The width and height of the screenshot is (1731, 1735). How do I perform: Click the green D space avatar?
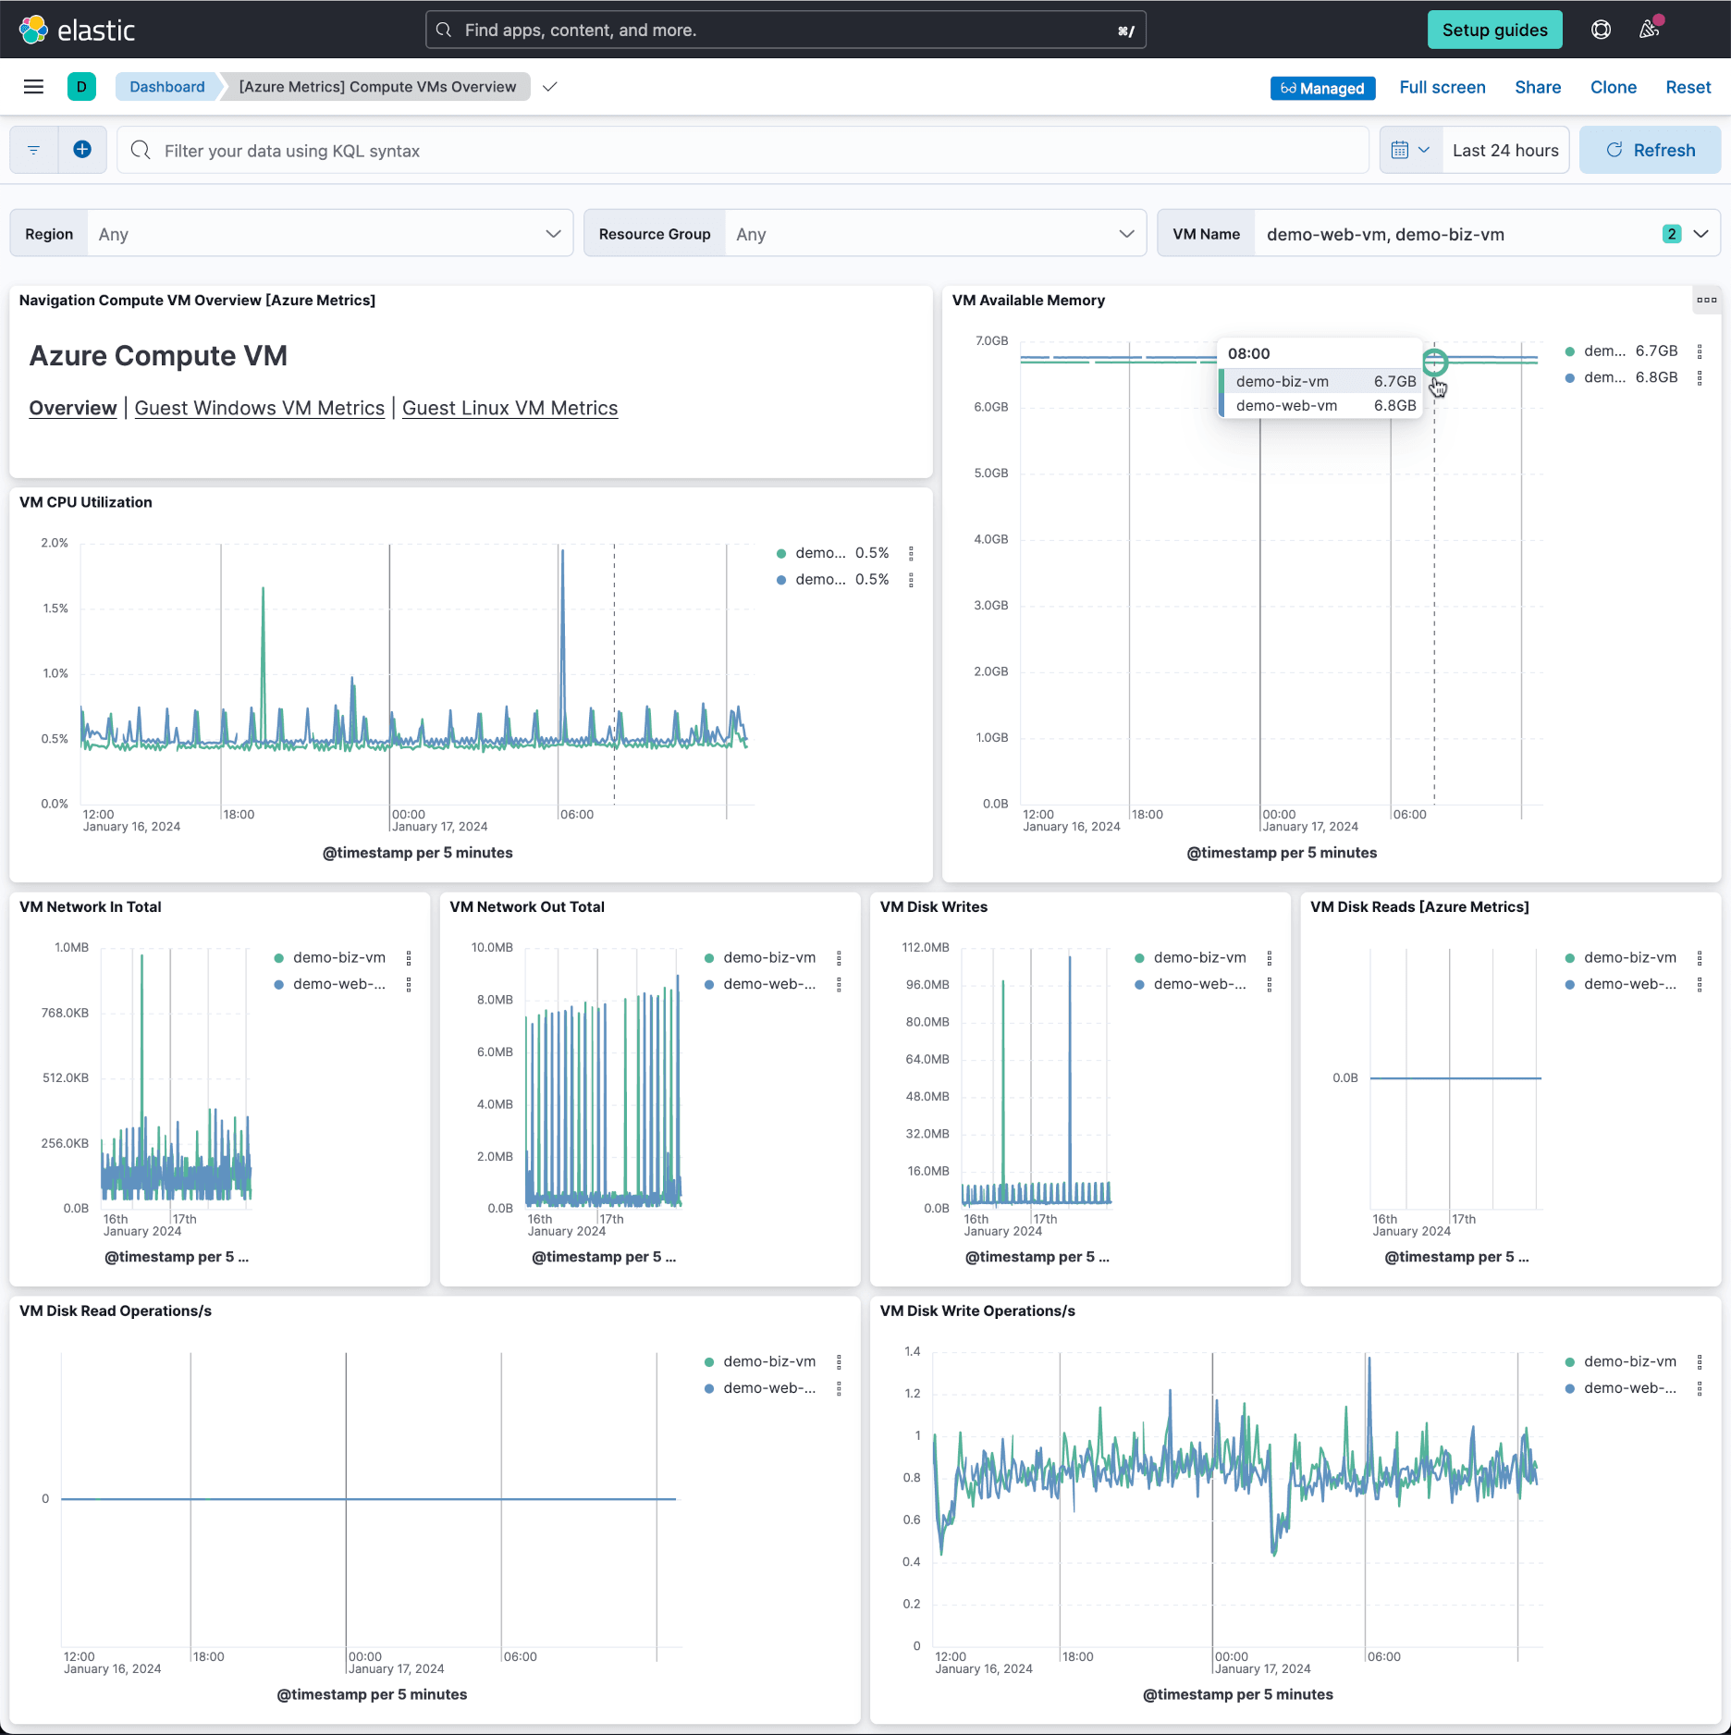[81, 87]
